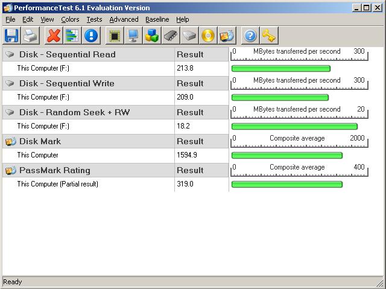
Task: Click the 1594.9 result value
Action: [x=186, y=155]
